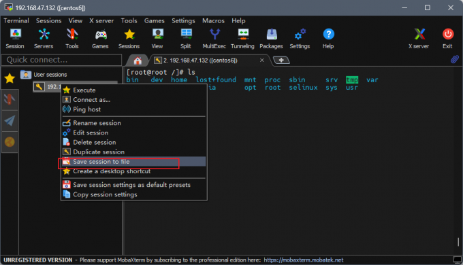Open the orange globe sidebar icon
Screen dimensions: 463x265
pyautogui.click(x=10, y=142)
